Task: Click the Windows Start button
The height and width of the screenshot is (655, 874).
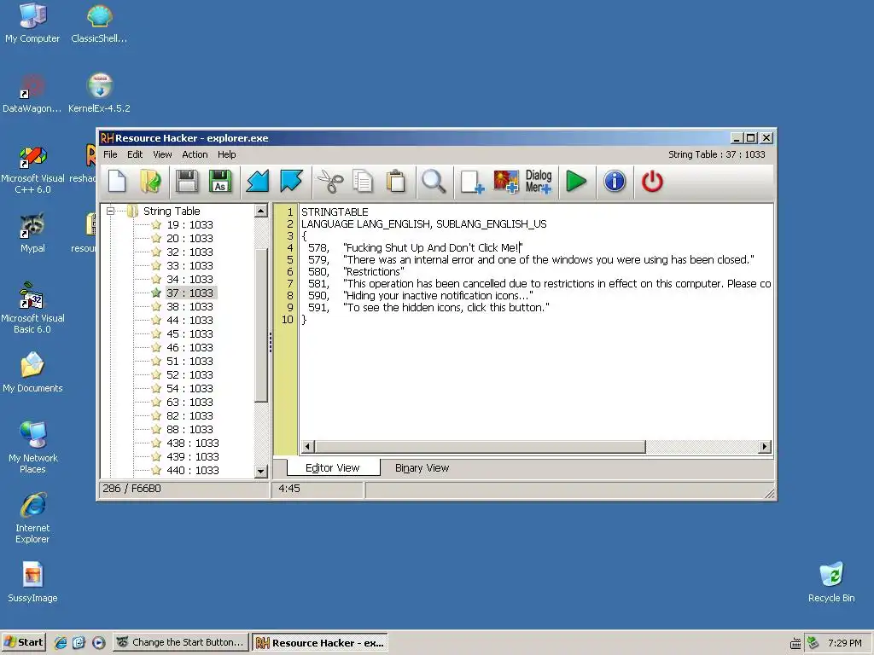Action: tap(23, 643)
